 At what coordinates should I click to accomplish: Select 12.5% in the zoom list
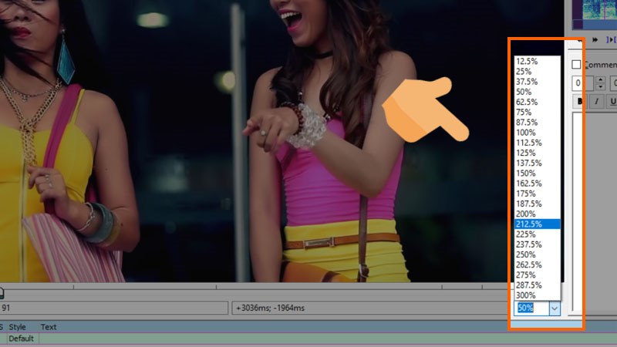coord(537,61)
